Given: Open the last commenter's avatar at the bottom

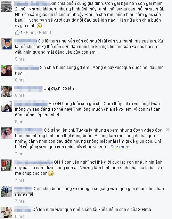Looking at the screenshot, I should (x=7, y=212).
